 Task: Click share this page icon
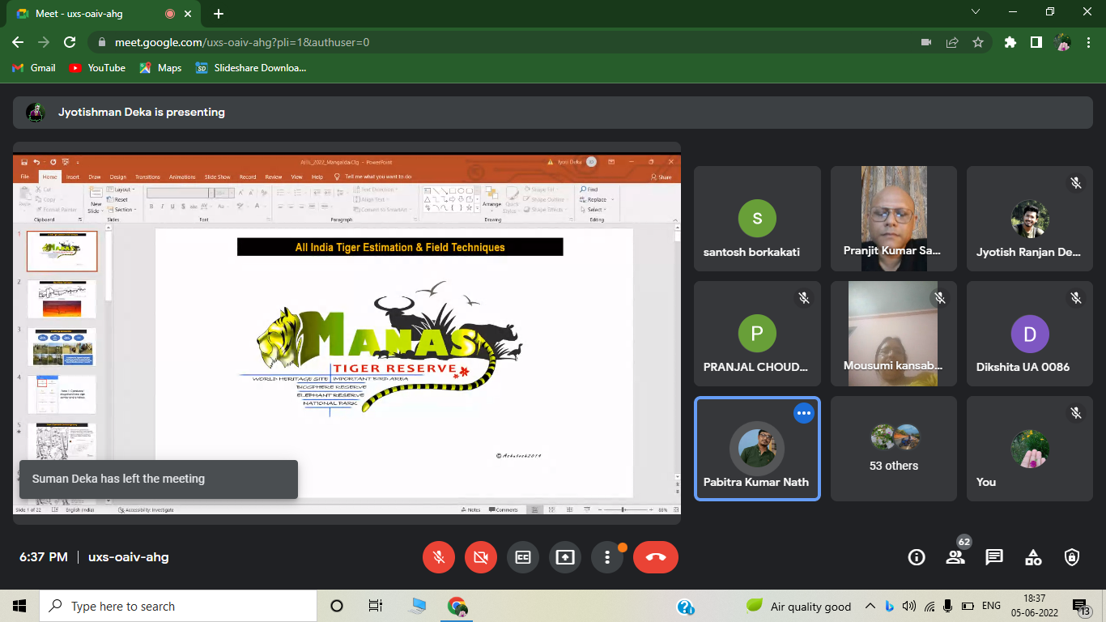pos(952,42)
